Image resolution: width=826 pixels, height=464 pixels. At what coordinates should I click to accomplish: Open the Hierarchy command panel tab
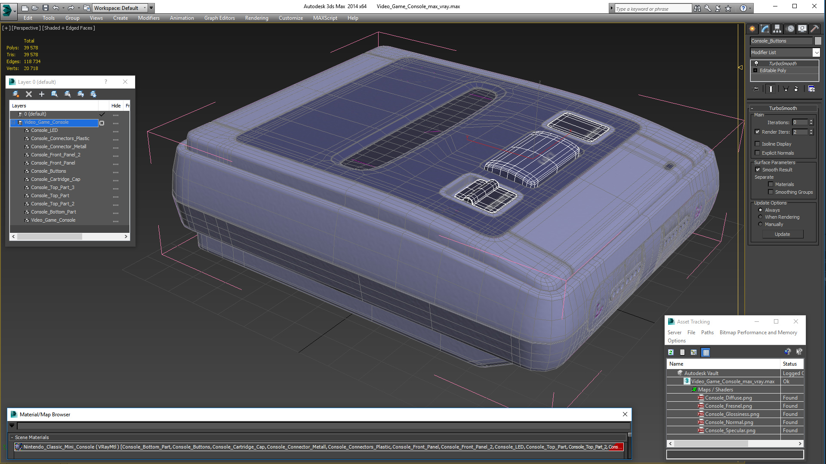pos(777,29)
